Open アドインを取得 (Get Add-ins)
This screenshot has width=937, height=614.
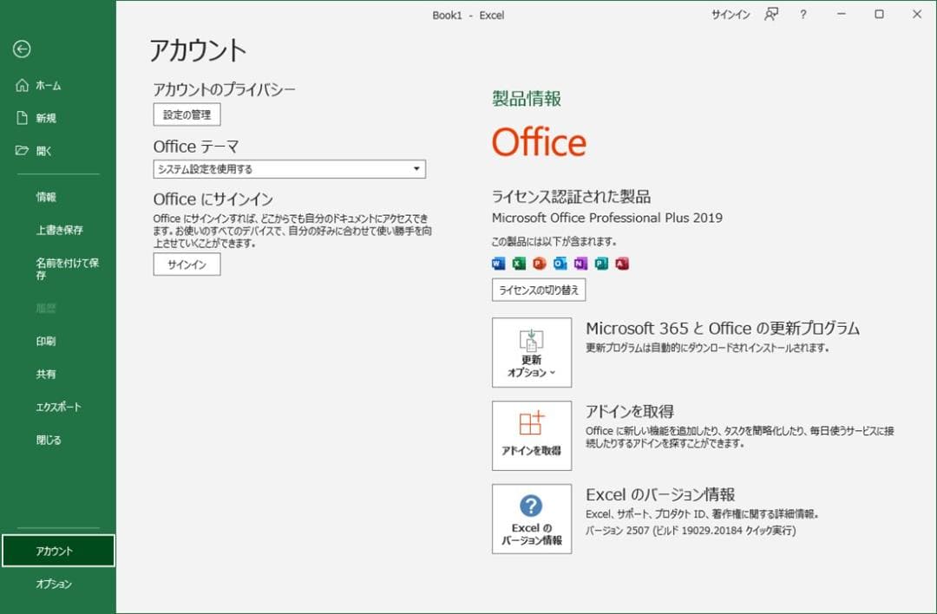click(x=531, y=434)
